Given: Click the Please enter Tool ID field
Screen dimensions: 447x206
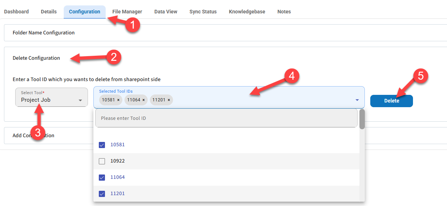Looking at the screenshot, I should pos(226,118).
